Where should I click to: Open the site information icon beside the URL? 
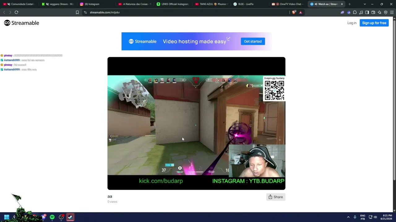tap(85, 12)
